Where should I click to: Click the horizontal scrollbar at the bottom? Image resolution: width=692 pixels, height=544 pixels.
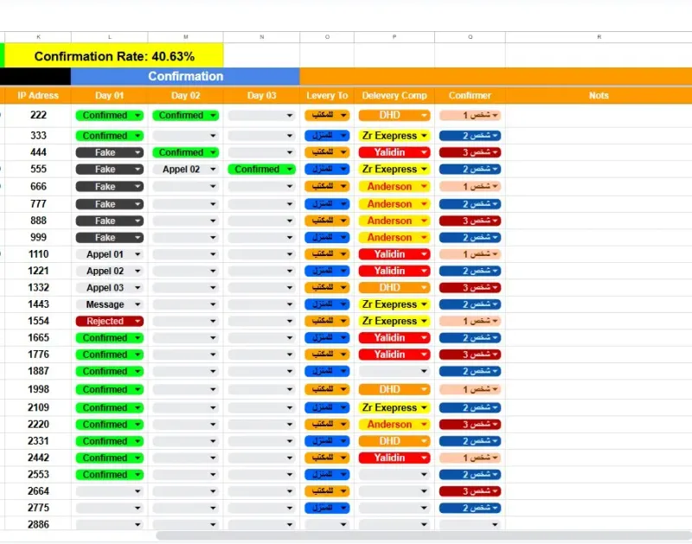424,535
